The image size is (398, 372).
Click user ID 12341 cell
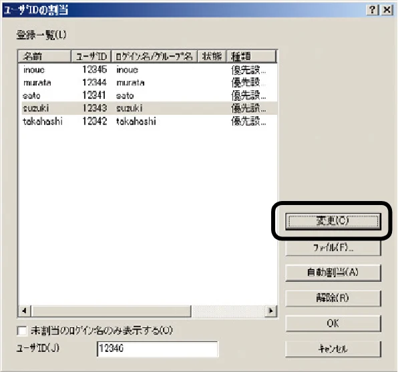point(94,96)
